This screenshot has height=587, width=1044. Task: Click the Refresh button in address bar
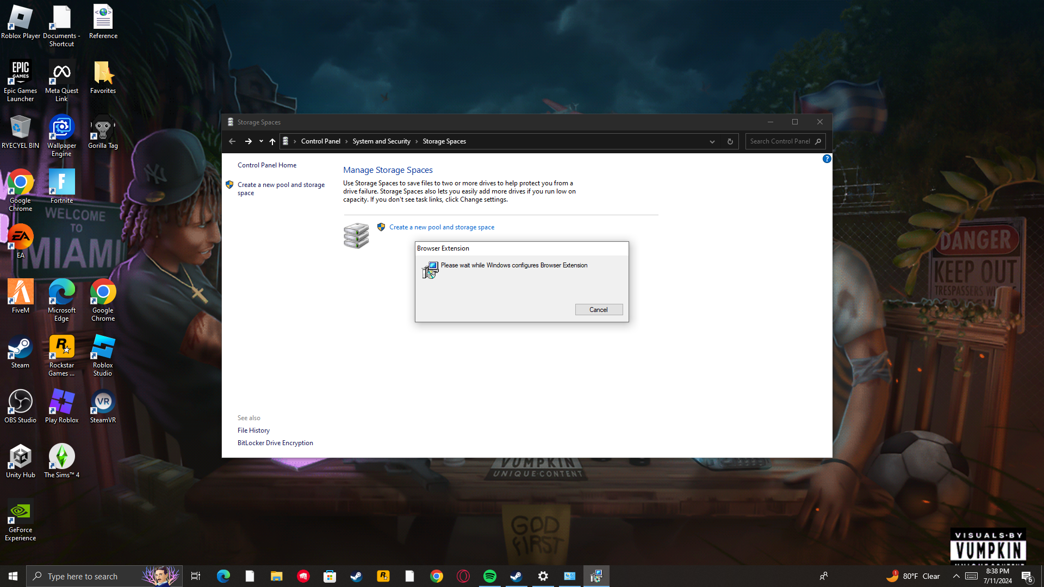tap(730, 141)
